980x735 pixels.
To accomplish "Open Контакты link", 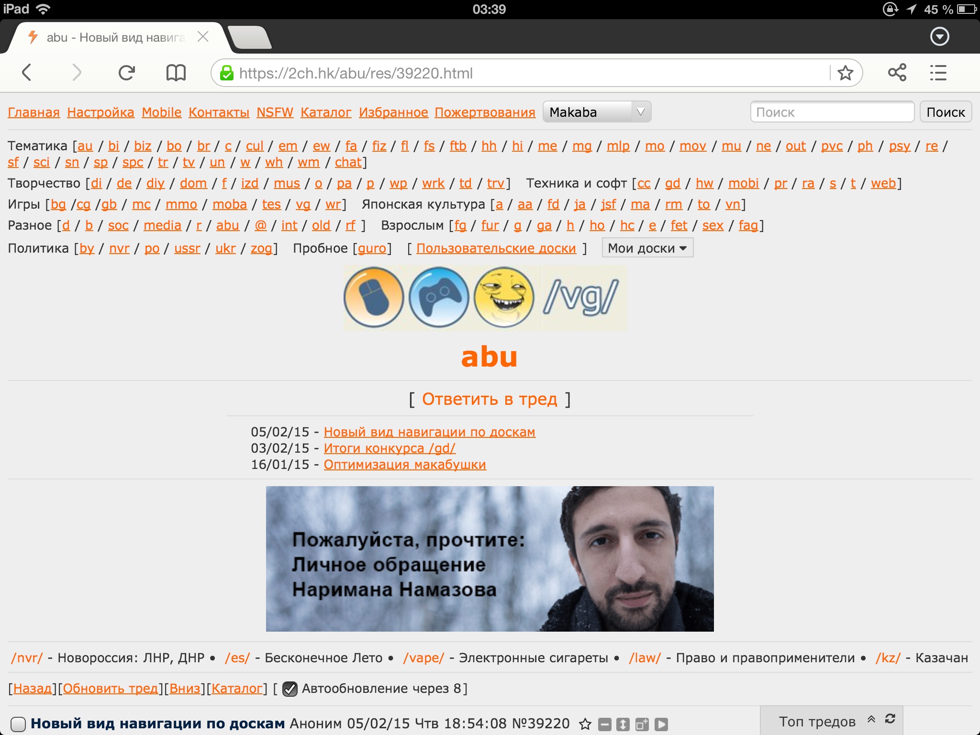I will 219,112.
